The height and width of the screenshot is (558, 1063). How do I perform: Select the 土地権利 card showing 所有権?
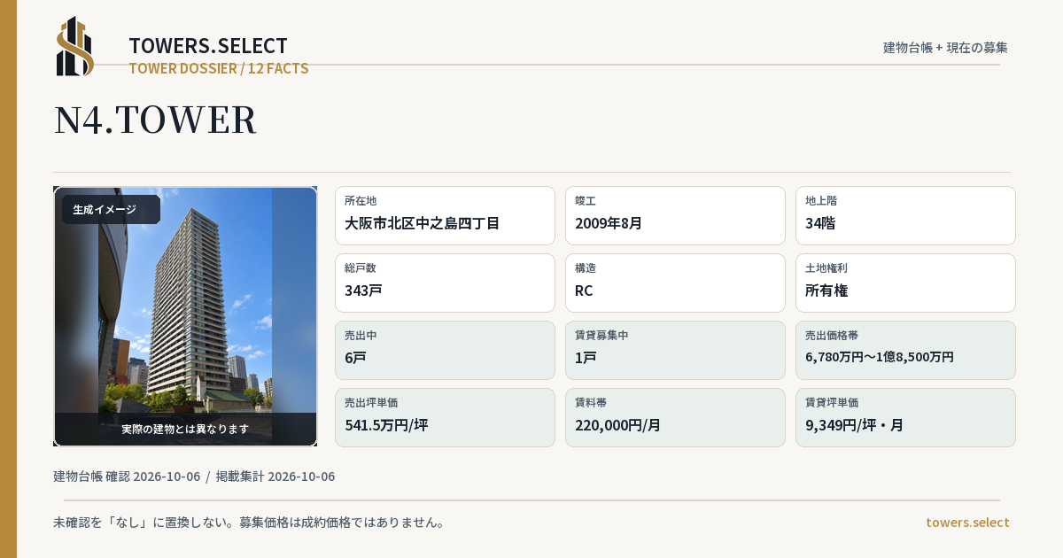pyautogui.click(x=905, y=283)
